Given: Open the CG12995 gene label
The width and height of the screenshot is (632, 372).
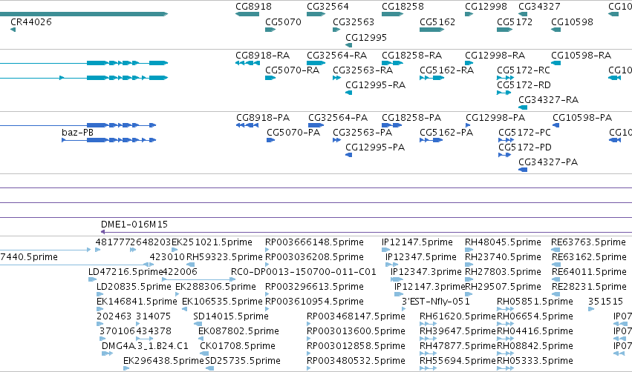Looking at the screenshot, I should pyautogui.click(x=366, y=38).
